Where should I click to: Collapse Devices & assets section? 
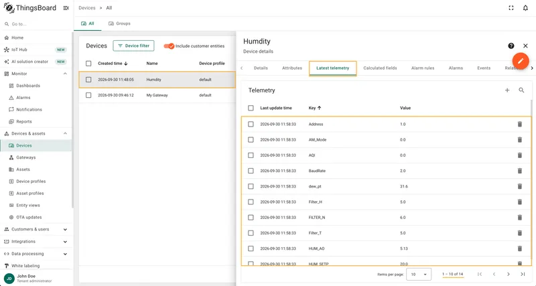65,133
